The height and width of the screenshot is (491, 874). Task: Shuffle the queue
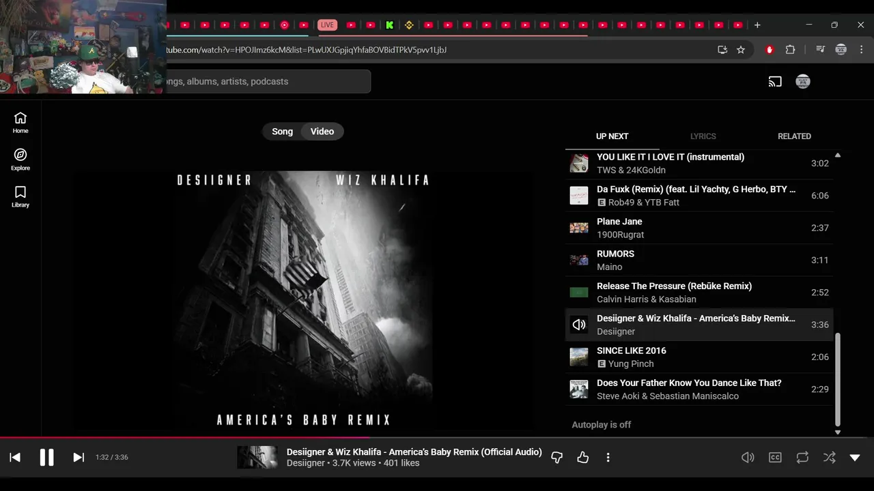pos(829,458)
